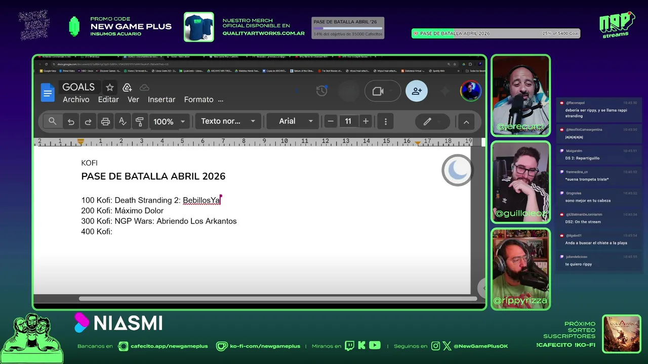
Task: Start a video call with the camera icon
Action: [378, 91]
